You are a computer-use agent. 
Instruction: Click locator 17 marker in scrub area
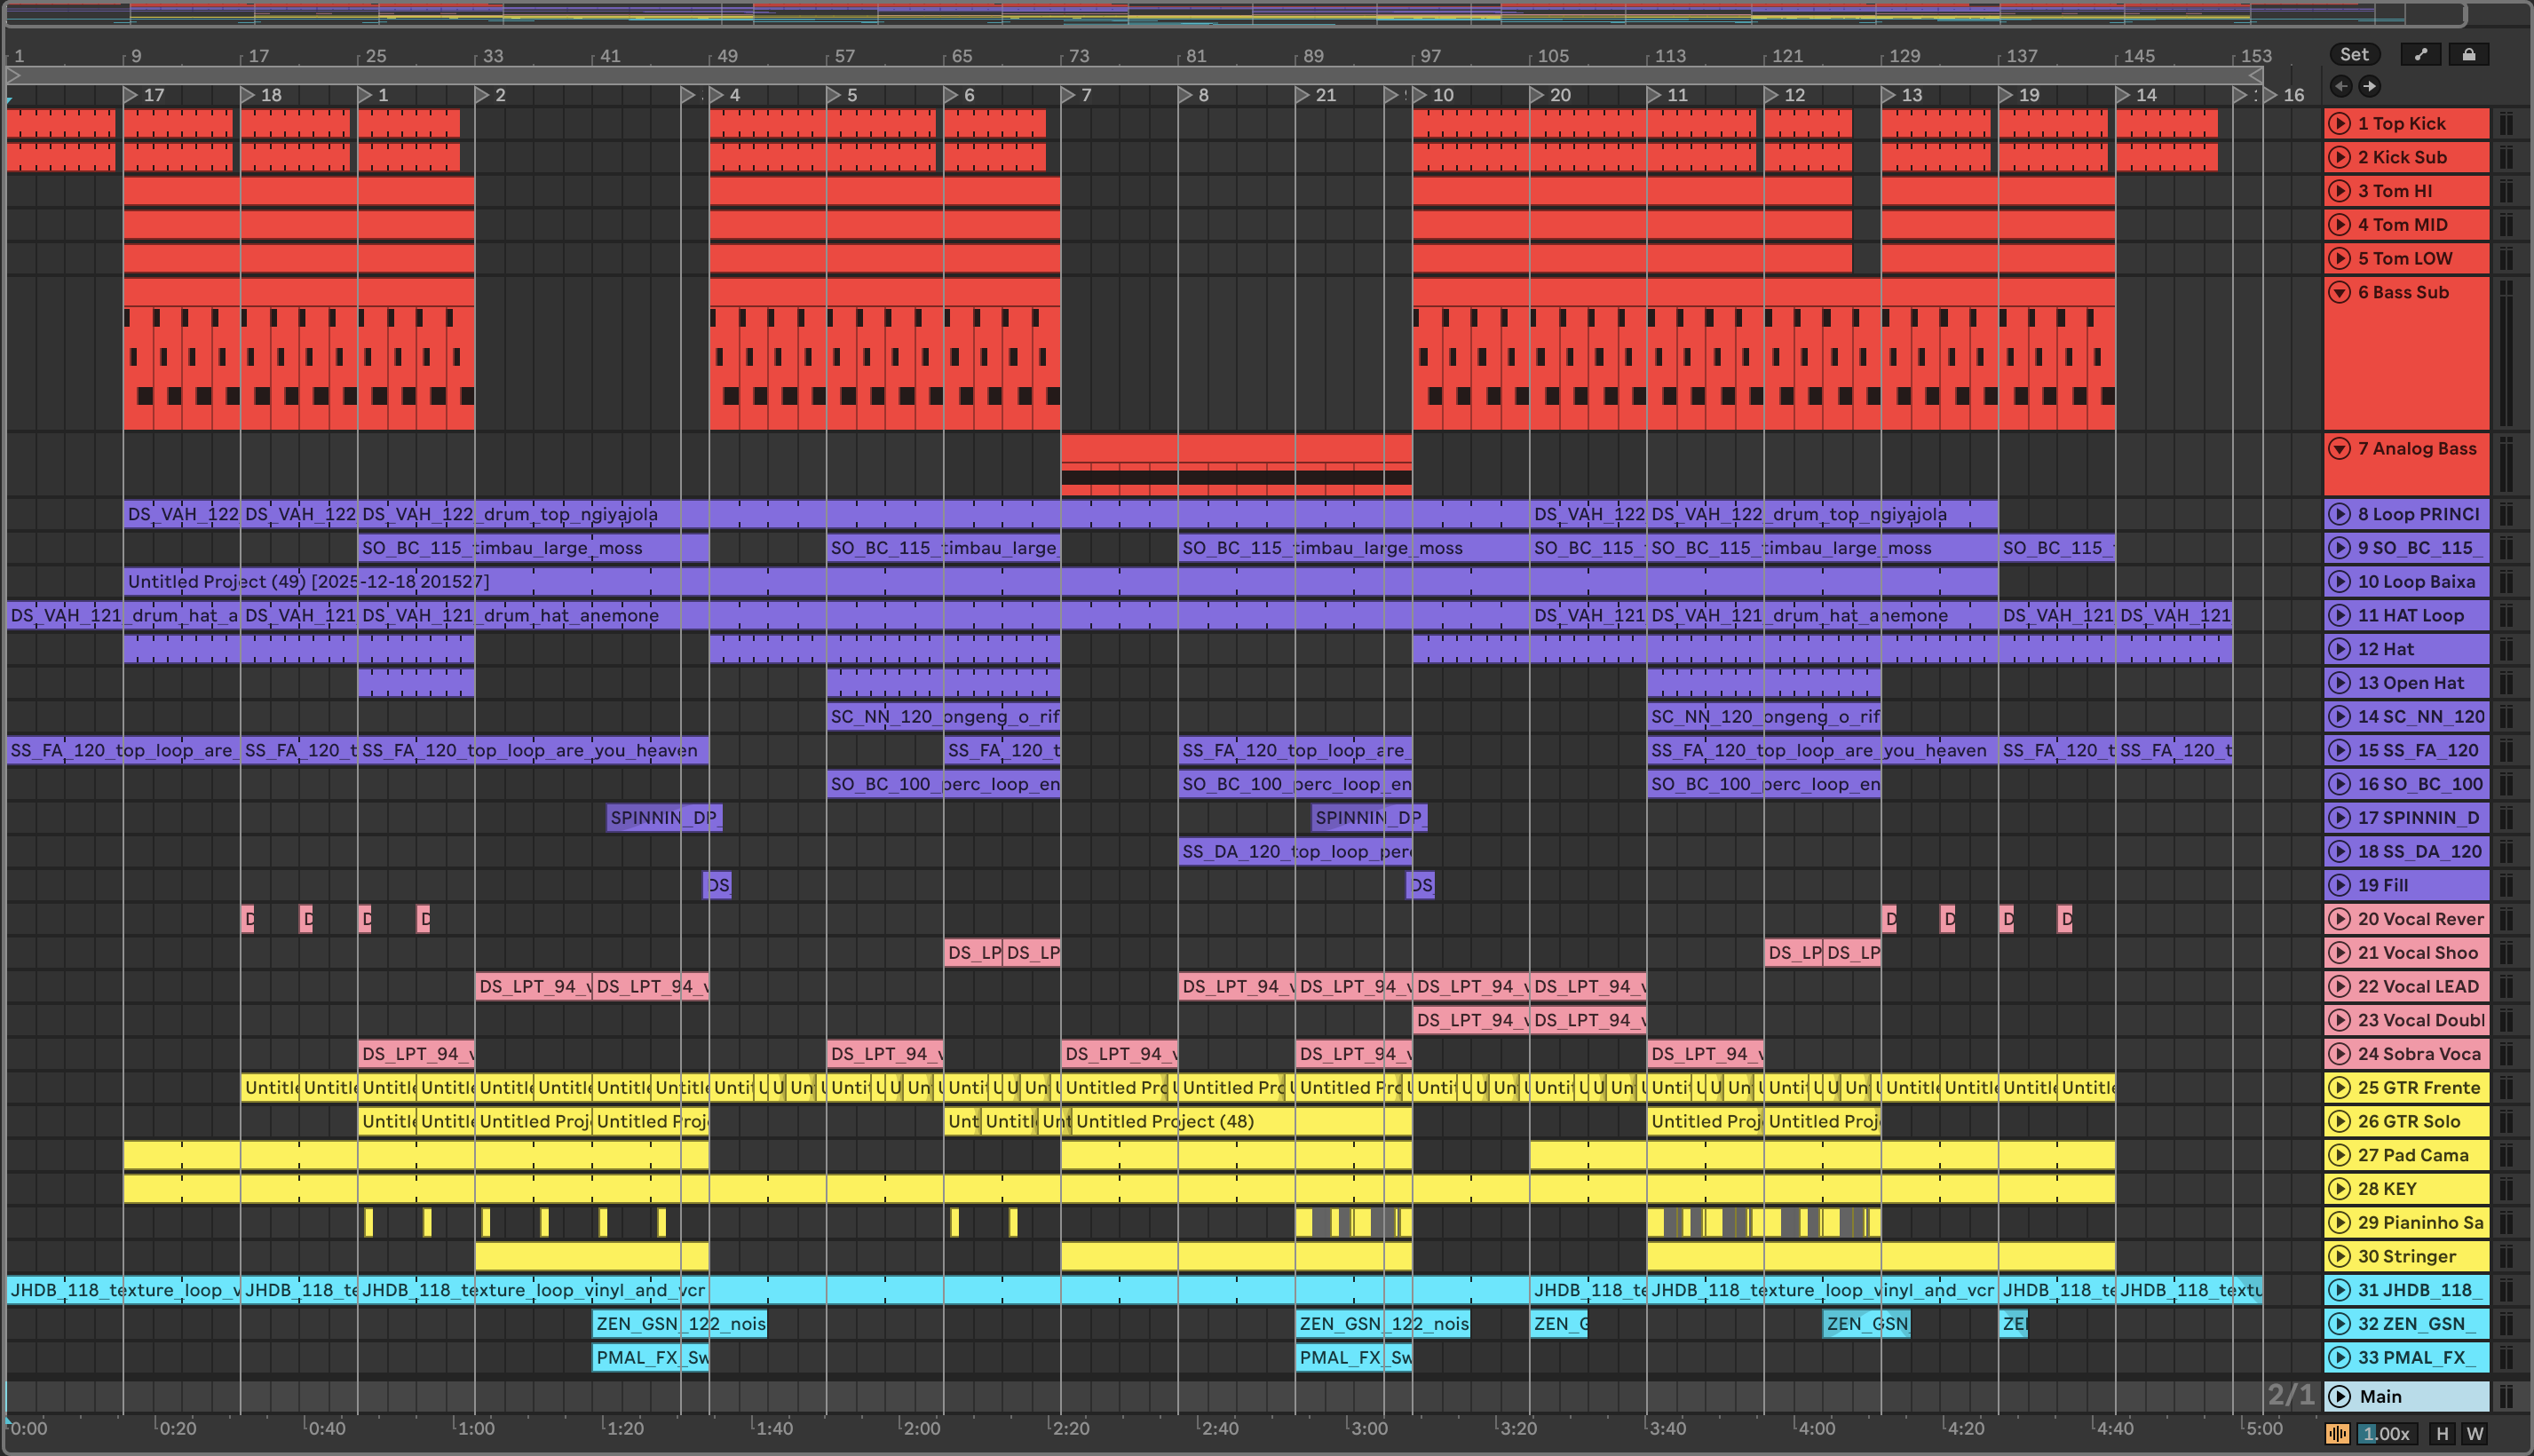pyautogui.click(x=131, y=95)
